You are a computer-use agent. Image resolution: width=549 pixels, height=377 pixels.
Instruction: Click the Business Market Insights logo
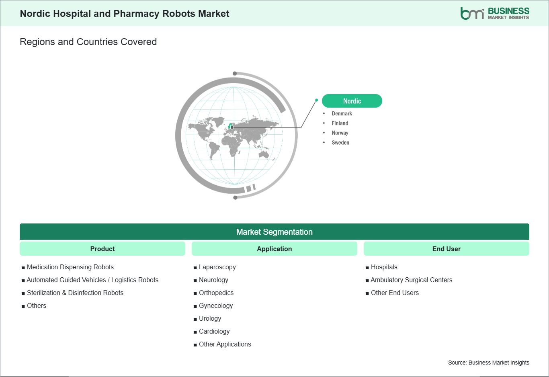[495, 13]
